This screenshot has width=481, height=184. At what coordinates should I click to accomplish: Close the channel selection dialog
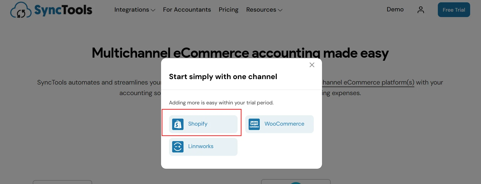click(312, 65)
